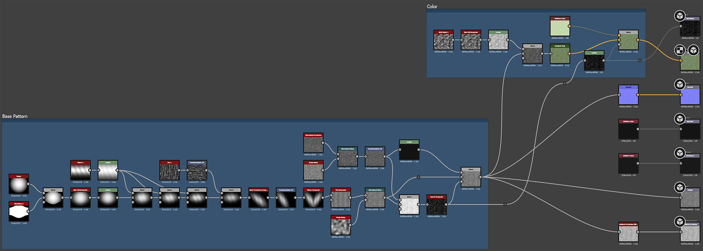Click the Gradient Map node's orange output pin

tap(569, 54)
